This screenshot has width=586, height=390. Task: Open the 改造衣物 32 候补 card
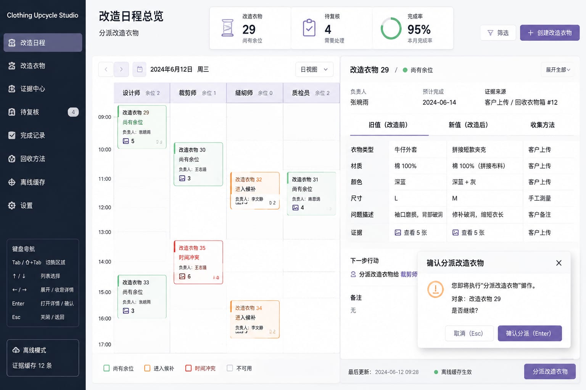tap(255, 191)
